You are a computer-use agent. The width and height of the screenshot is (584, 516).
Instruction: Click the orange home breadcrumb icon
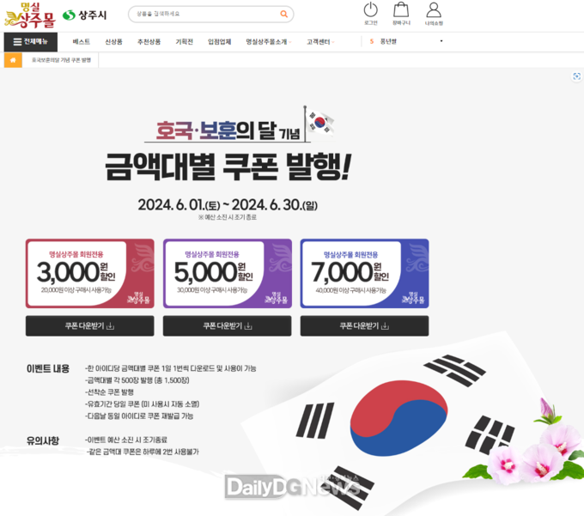tap(13, 60)
